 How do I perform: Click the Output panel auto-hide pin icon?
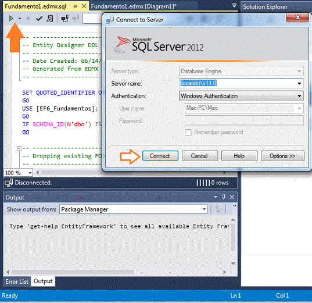[224, 197]
